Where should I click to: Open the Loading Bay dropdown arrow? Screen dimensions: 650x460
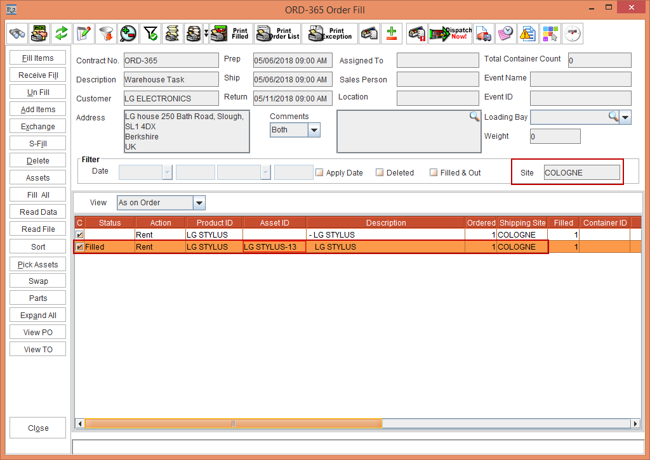tap(625, 117)
